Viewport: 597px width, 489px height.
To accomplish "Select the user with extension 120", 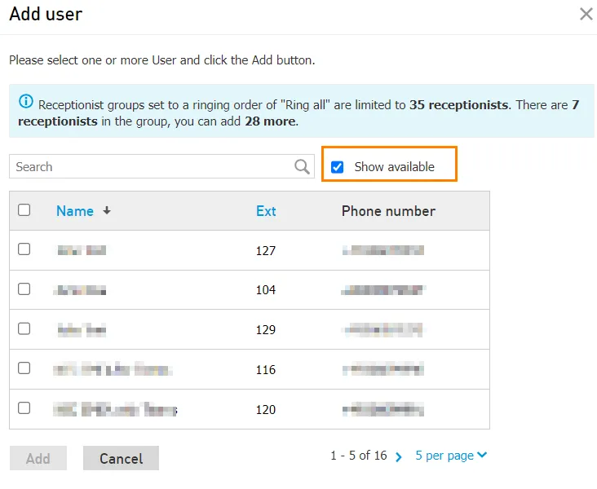I will click(24, 408).
